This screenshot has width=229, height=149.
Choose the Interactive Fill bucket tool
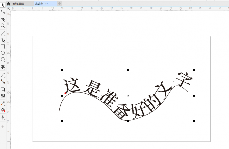click(3, 110)
